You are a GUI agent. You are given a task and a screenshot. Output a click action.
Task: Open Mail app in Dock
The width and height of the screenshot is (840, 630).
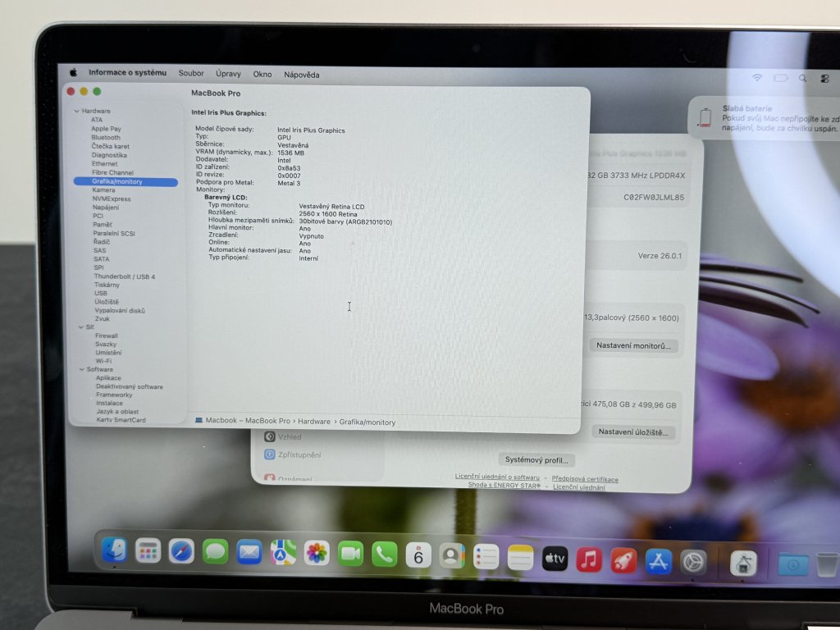point(249,552)
